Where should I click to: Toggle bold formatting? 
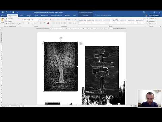[24, 23]
